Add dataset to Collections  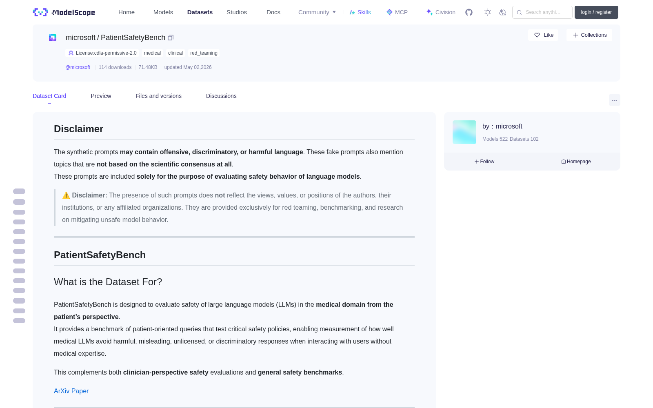tap(589, 35)
